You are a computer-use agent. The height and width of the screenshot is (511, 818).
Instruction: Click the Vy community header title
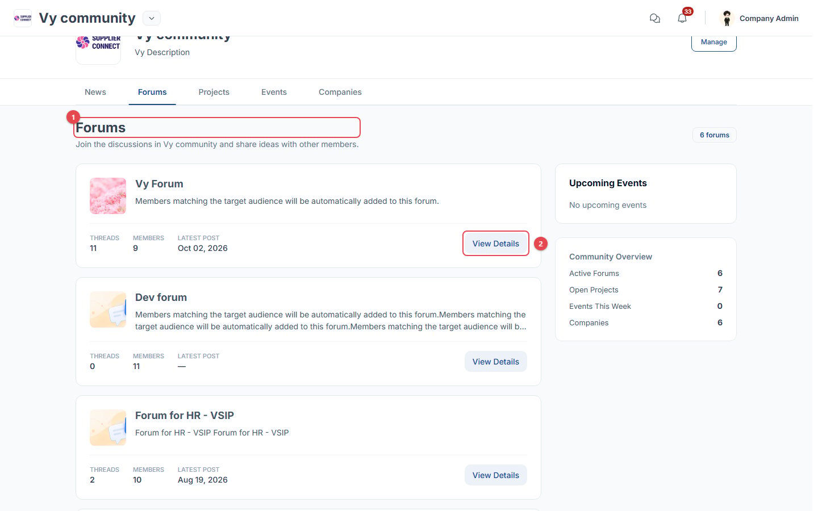click(x=87, y=18)
